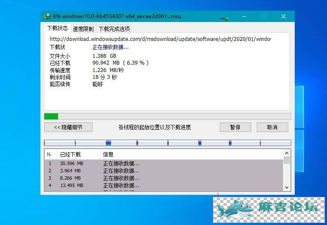Click the 各线程的起始位置以及下载进度 label
The width and height of the screenshot is (327, 225).
154,127
